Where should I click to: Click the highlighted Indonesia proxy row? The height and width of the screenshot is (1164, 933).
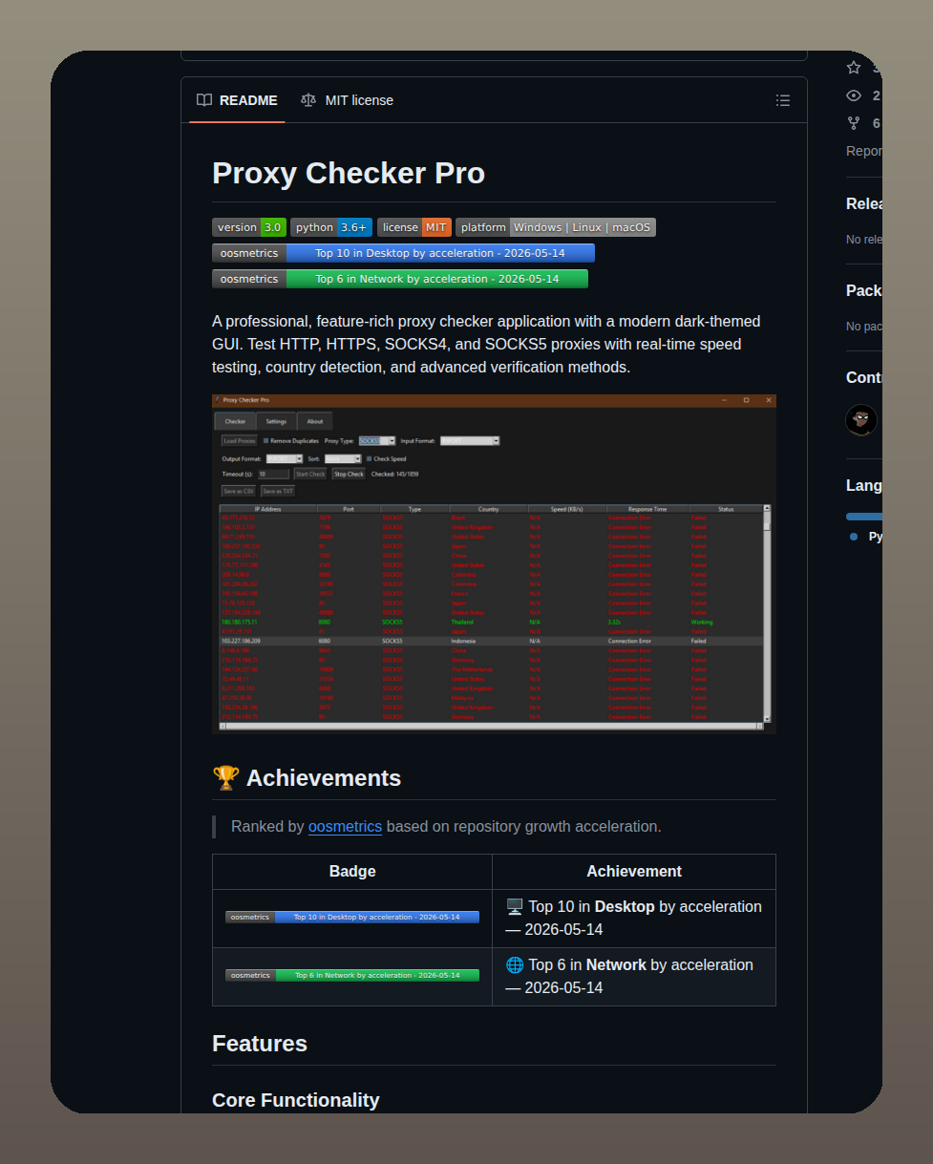pos(491,641)
